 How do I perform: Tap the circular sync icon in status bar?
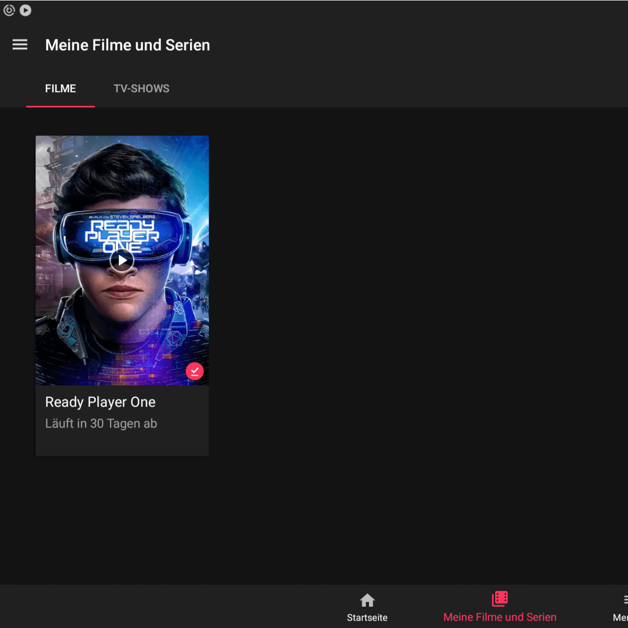click(x=9, y=10)
